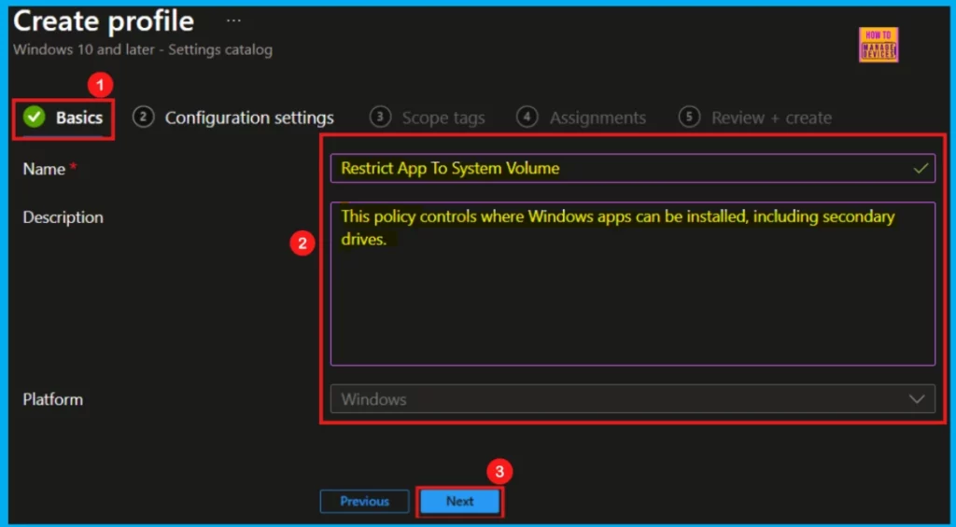Click the Next button
The width and height of the screenshot is (956, 527).
(459, 502)
